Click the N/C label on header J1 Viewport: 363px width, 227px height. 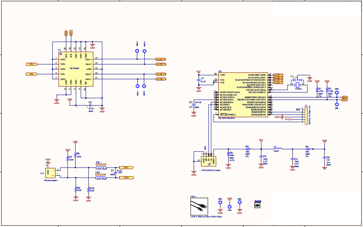[x=298, y=109]
